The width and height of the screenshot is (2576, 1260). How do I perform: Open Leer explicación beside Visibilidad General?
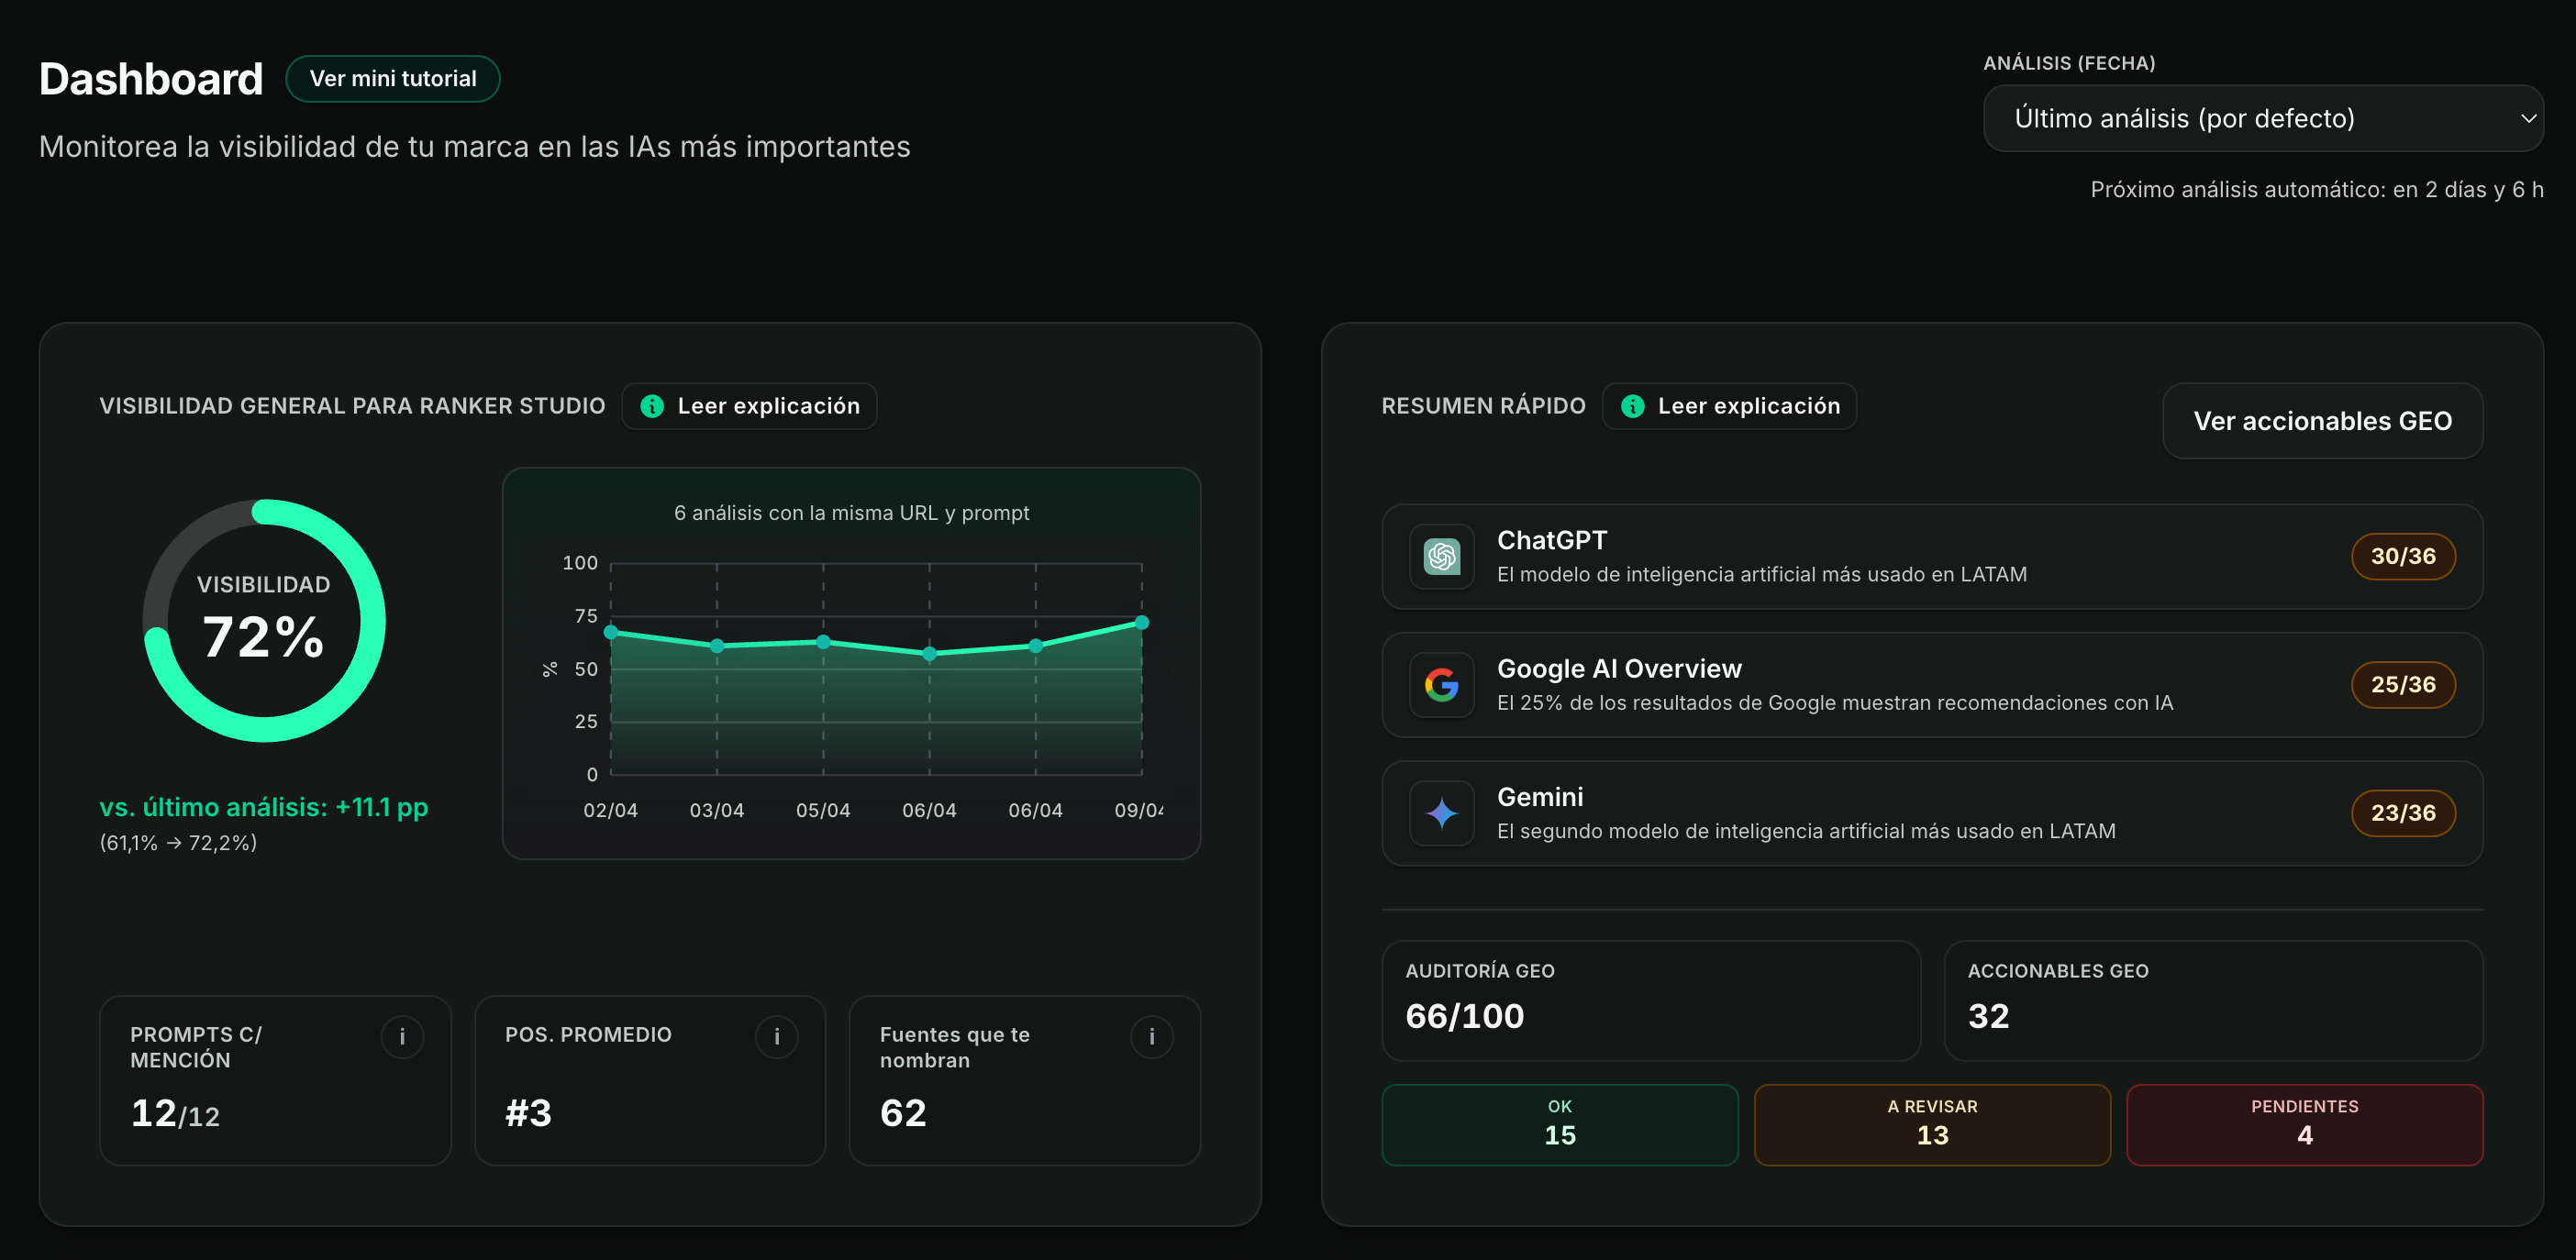(749, 406)
